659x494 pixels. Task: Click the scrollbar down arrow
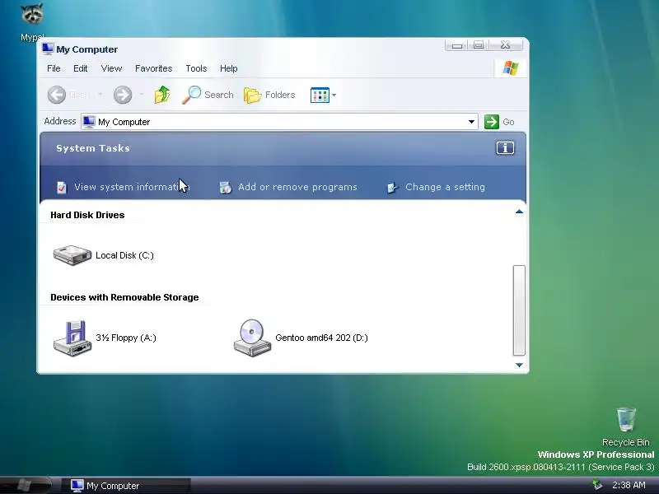coord(519,365)
